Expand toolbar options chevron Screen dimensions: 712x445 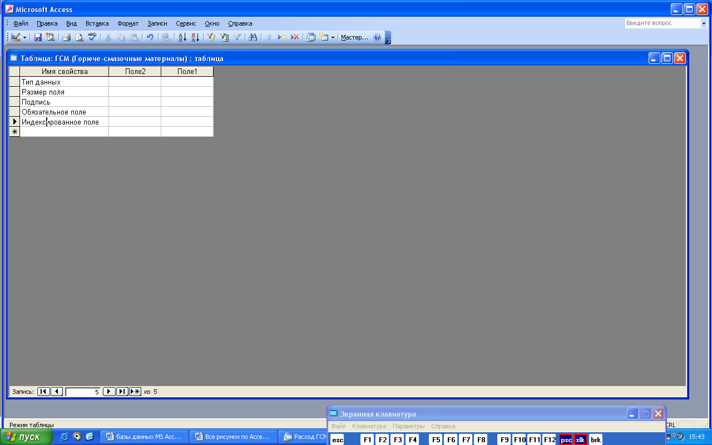(388, 37)
